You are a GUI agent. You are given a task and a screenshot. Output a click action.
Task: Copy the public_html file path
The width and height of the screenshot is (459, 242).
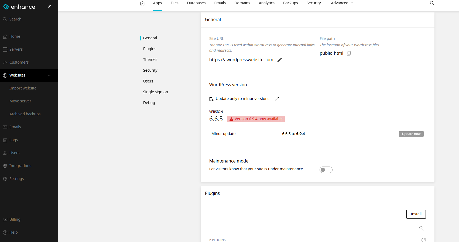coord(349,53)
